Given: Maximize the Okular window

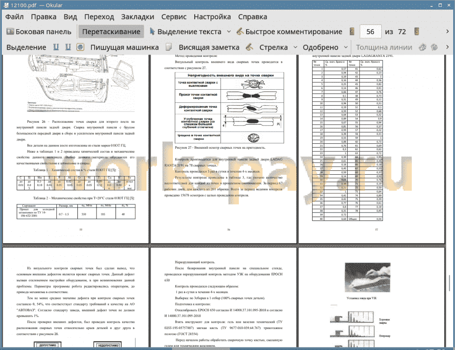Looking at the screenshot, I should point(440,5).
